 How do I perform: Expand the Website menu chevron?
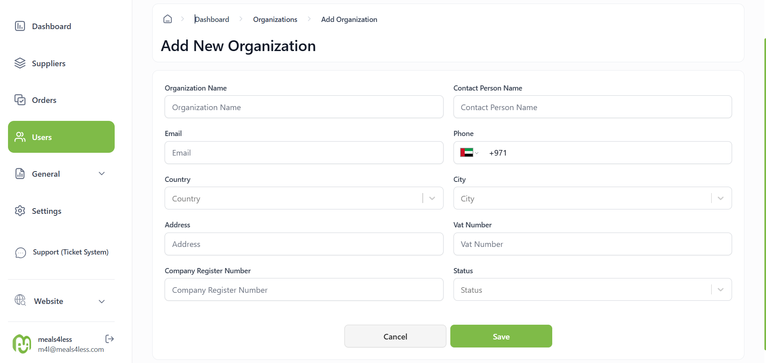pos(102,301)
